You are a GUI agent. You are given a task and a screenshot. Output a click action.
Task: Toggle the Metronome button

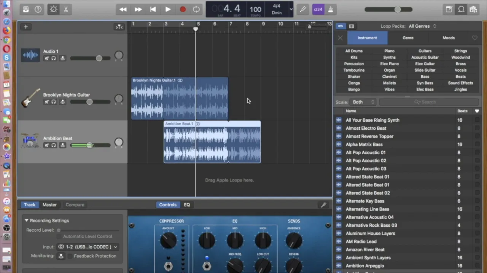click(x=331, y=9)
